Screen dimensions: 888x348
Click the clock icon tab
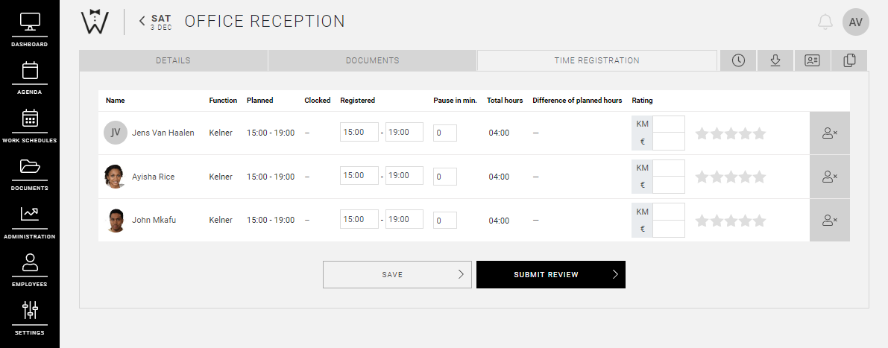[738, 61]
